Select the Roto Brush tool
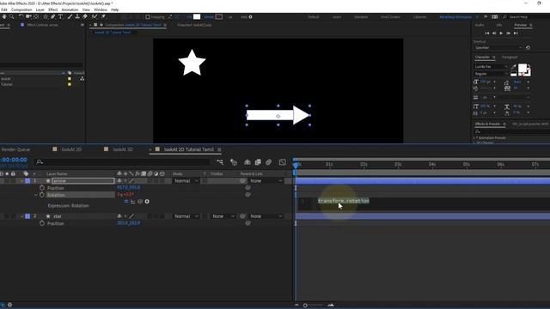 coord(95,16)
